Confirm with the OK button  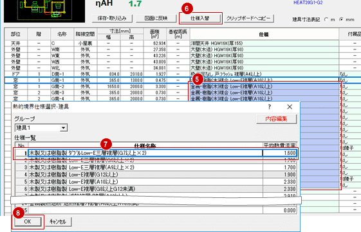tap(28, 222)
